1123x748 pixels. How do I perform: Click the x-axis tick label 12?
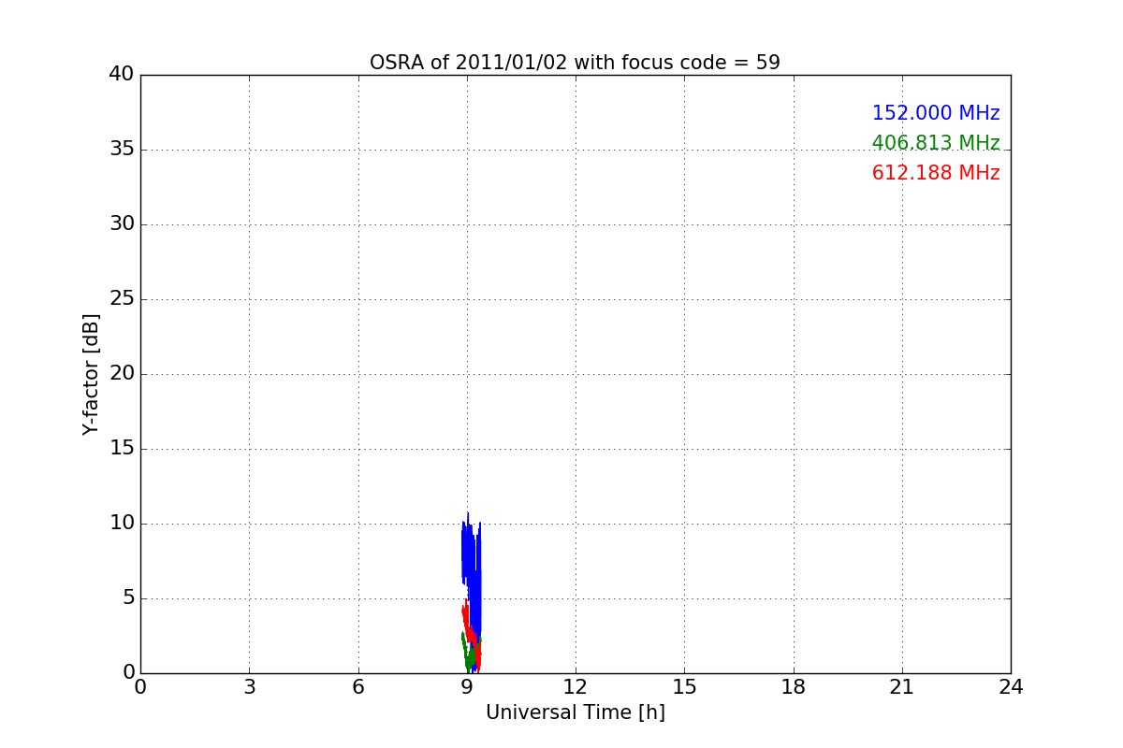576,687
